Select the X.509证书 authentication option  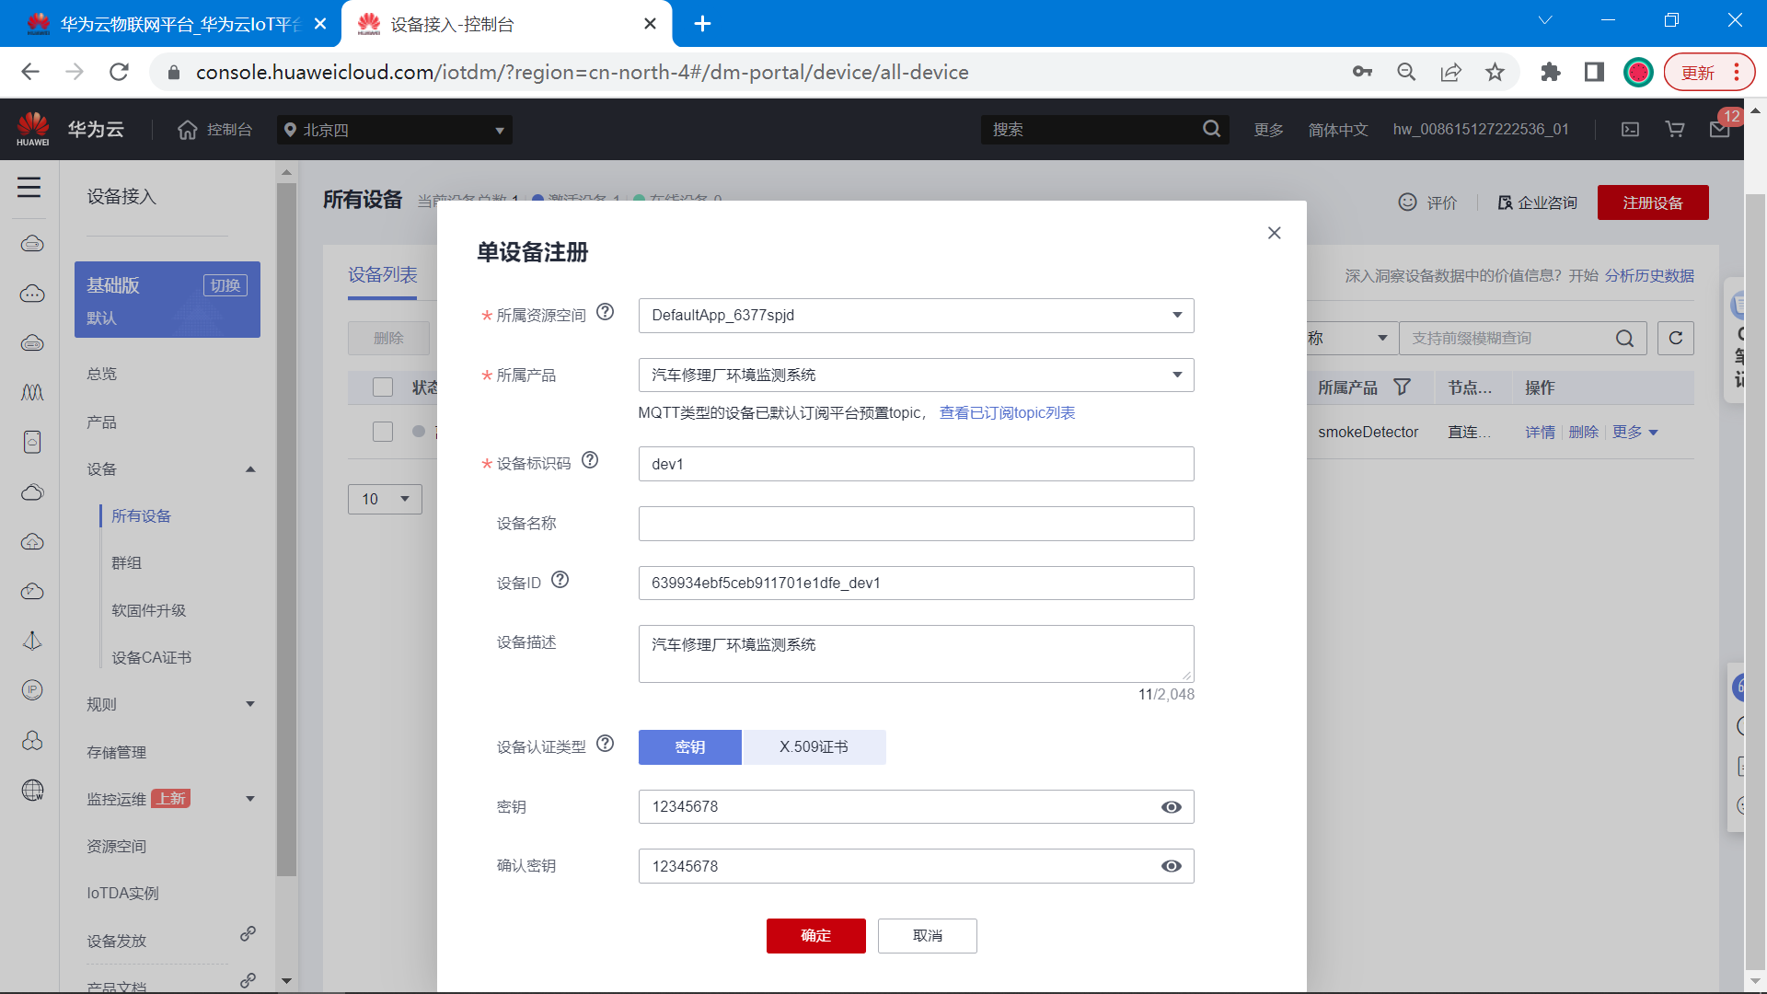[814, 747]
